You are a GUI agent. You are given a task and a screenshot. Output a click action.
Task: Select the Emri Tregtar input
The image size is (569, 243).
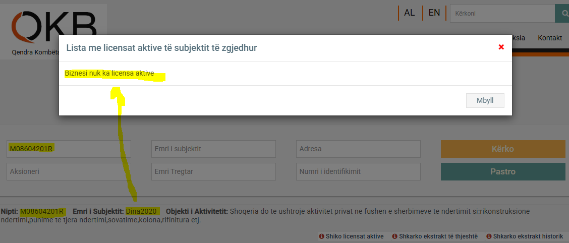pos(213,171)
